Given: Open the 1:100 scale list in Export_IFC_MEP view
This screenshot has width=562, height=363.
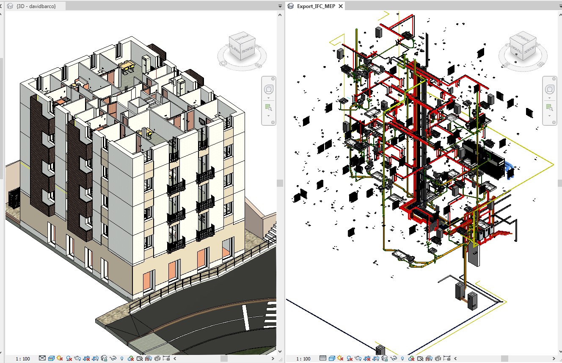Looking at the screenshot, I should click(x=303, y=359).
